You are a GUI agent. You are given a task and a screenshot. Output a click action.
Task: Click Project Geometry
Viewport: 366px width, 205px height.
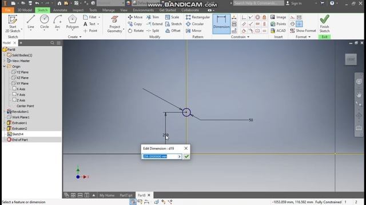(x=114, y=24)
